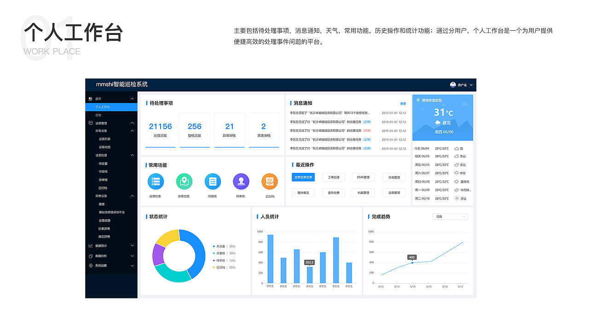589x331 pixels.
Task: Expand the 数据统计 menu chevron
Action: click(x=133, y=246)
